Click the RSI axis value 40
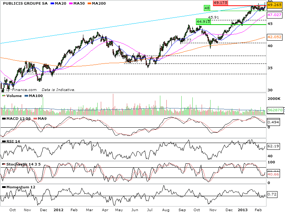This screenshot has height=214, width=285. pos(270,156)
